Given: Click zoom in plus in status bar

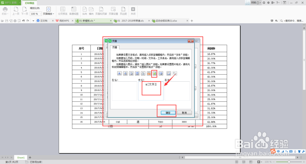Looking at the screenshot, I should [304, 162].
